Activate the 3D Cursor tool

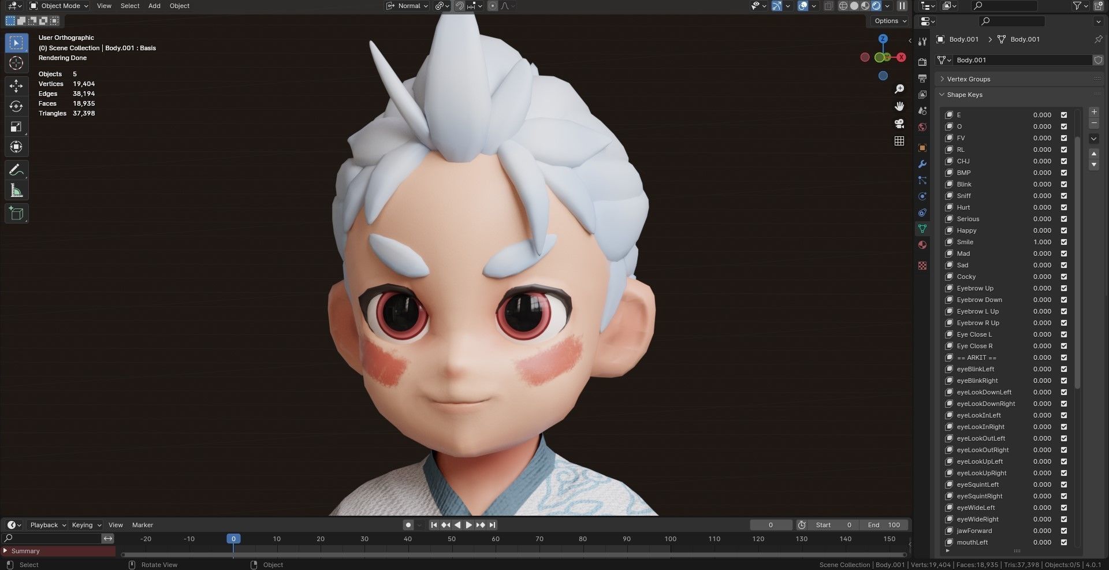(16, 64)
